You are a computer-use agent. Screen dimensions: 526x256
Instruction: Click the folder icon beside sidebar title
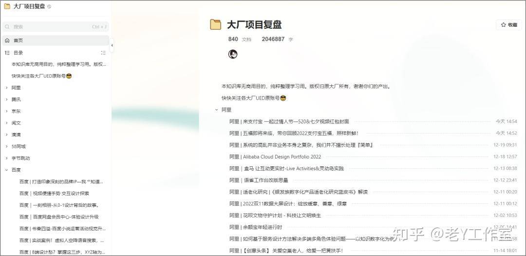[7, 6]
